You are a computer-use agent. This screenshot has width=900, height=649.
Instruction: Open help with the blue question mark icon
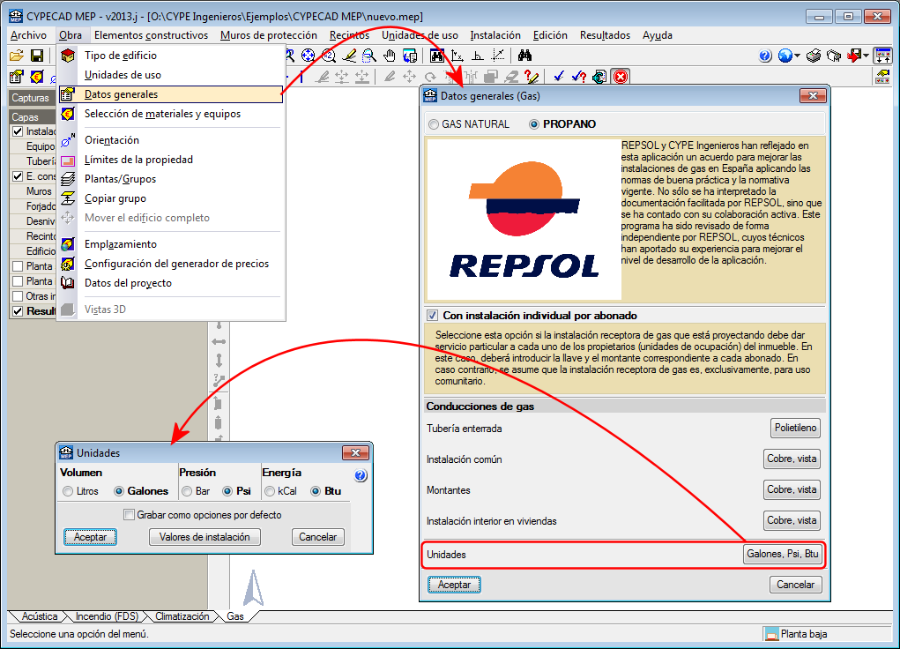point(765,56)
